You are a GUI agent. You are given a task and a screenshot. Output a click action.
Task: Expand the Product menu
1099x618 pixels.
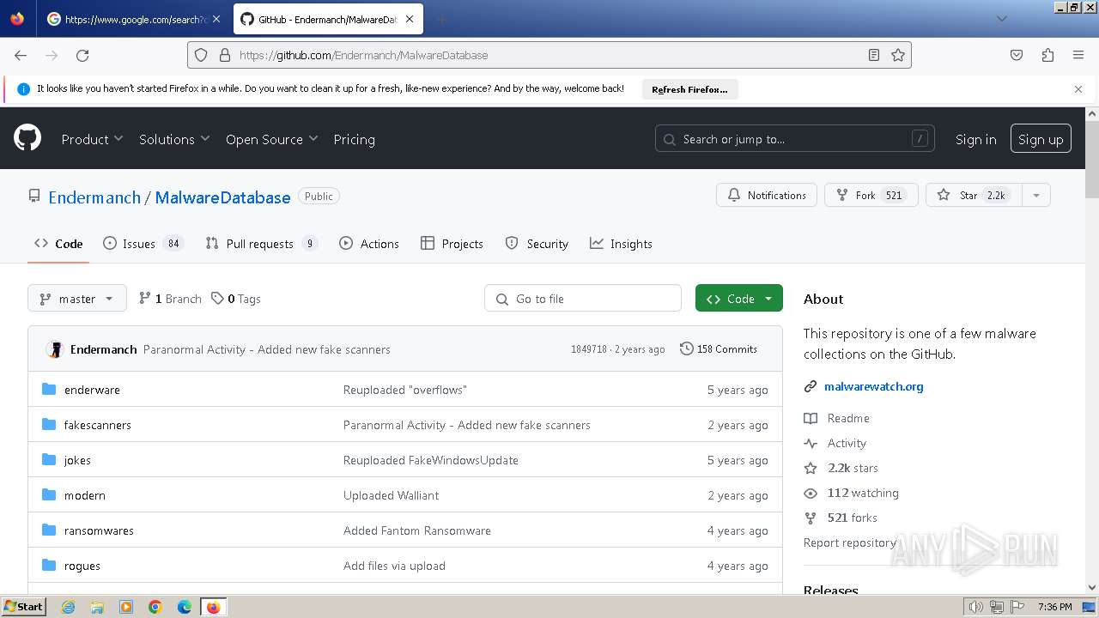(92, 139)
